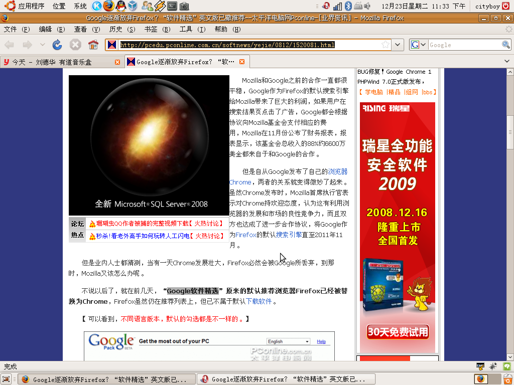Image resolution: width=514 pixels, height=385 pixels.
Task: Open the trash applet in bottom panel
Action: pos(507,379)
